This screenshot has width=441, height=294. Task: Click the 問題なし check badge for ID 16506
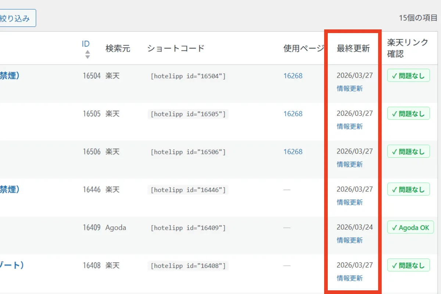pos(408,151)
